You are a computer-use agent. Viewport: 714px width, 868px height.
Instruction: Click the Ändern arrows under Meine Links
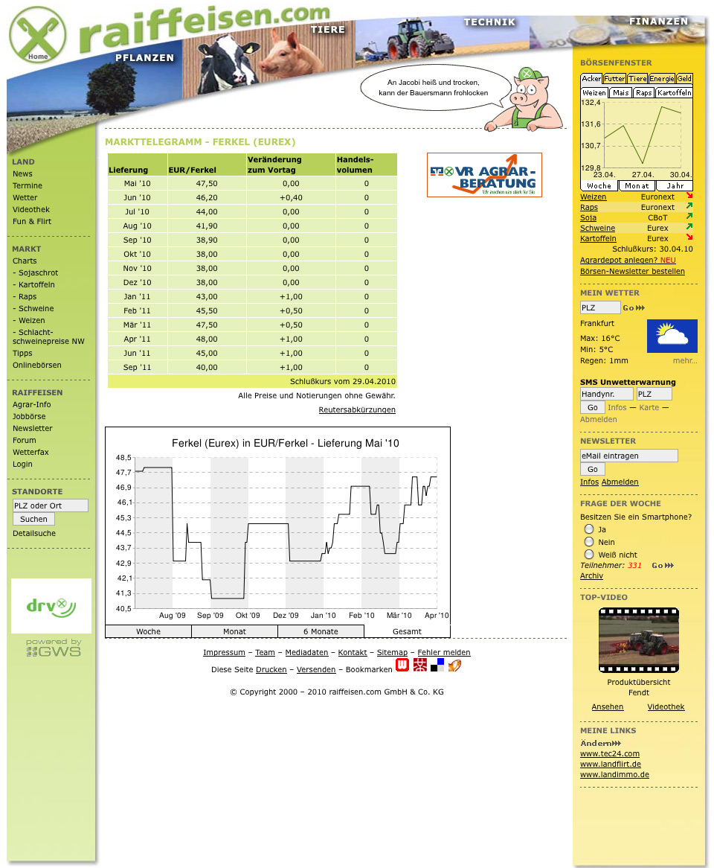600,743
